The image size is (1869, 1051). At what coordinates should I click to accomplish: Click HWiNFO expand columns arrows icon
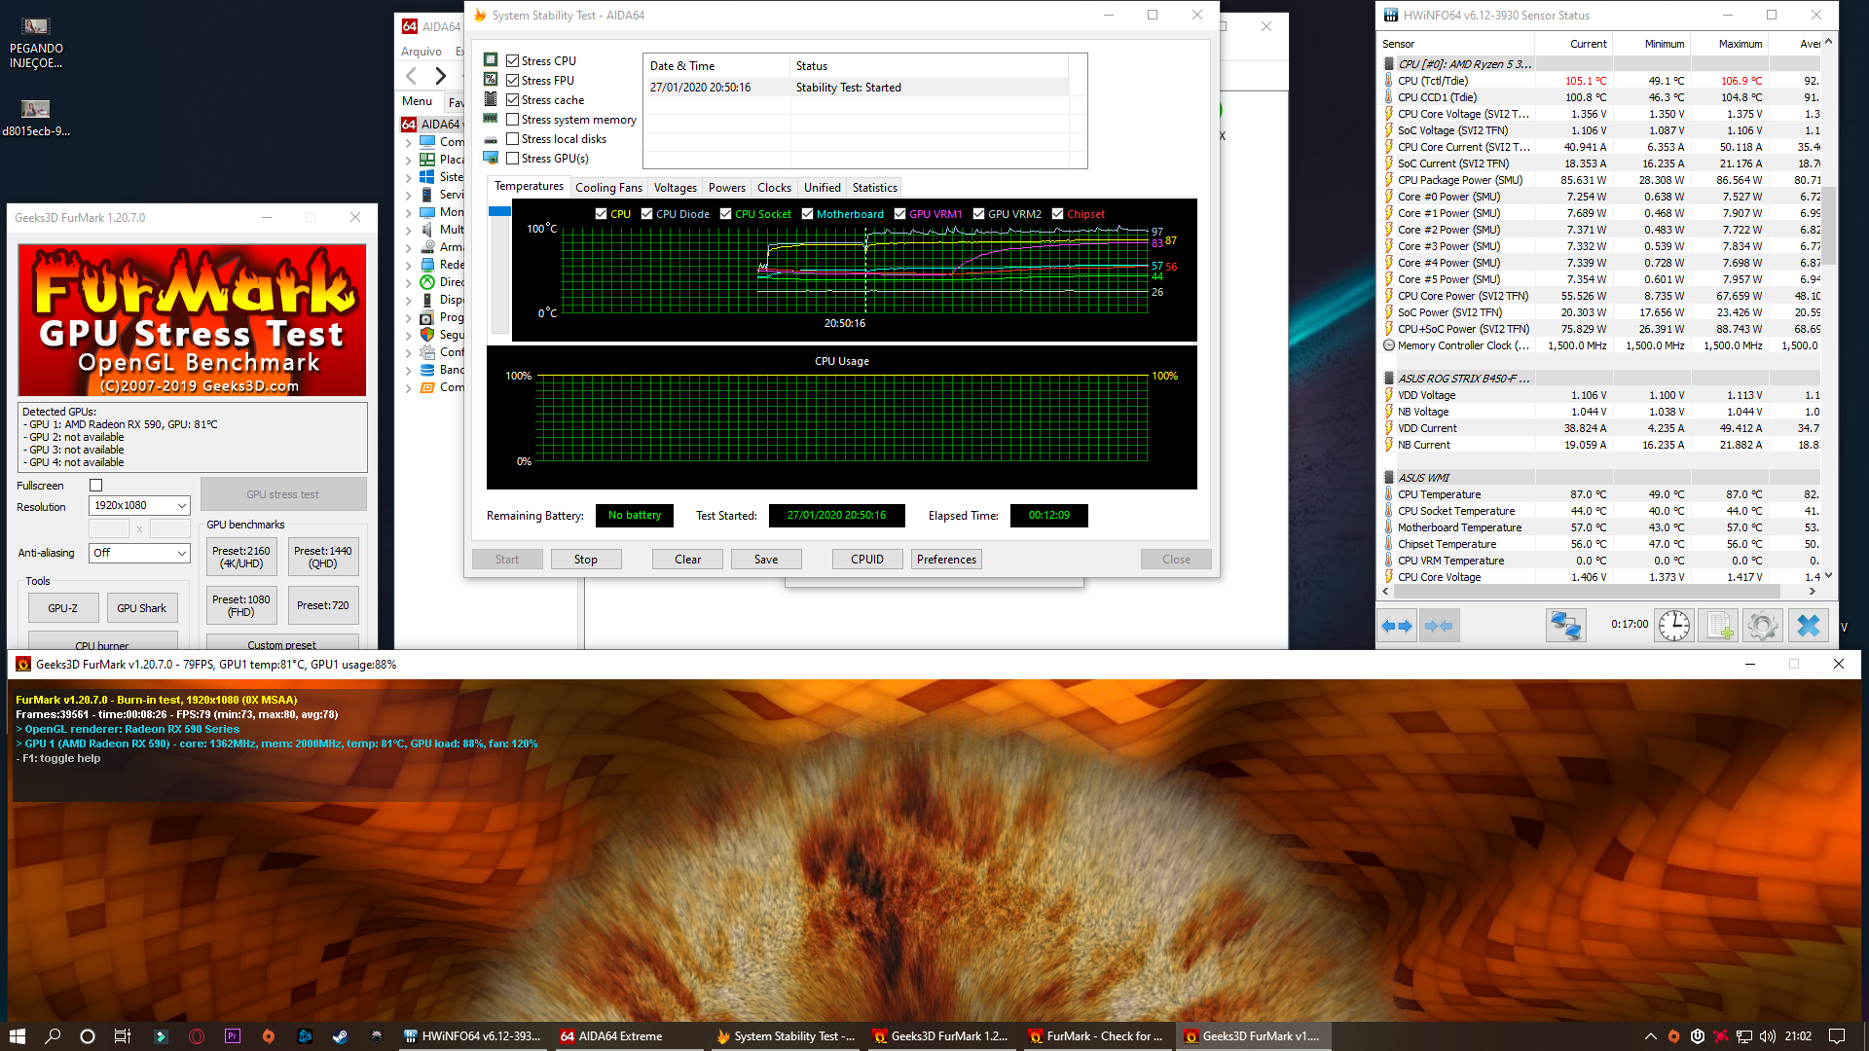(x=1397, y=626)
